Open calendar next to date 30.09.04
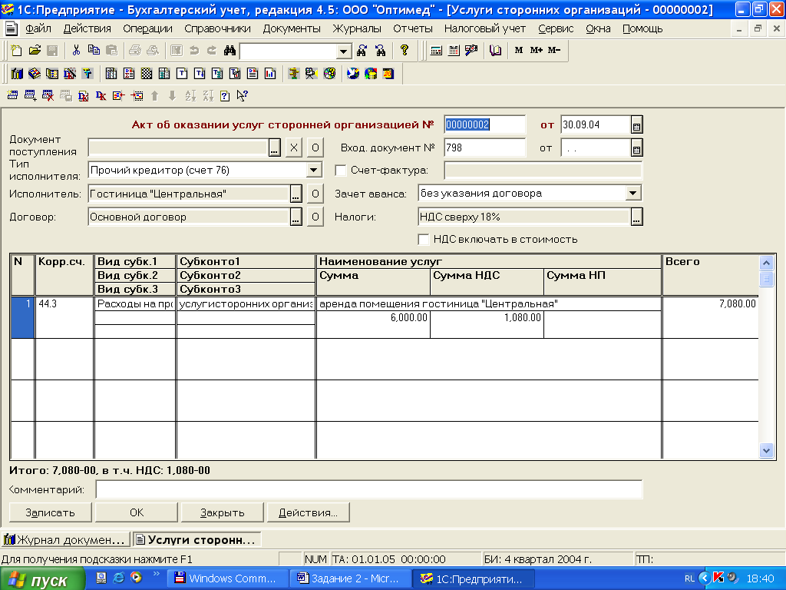Screen dimensions: 786x590 (x=636, y=124)
